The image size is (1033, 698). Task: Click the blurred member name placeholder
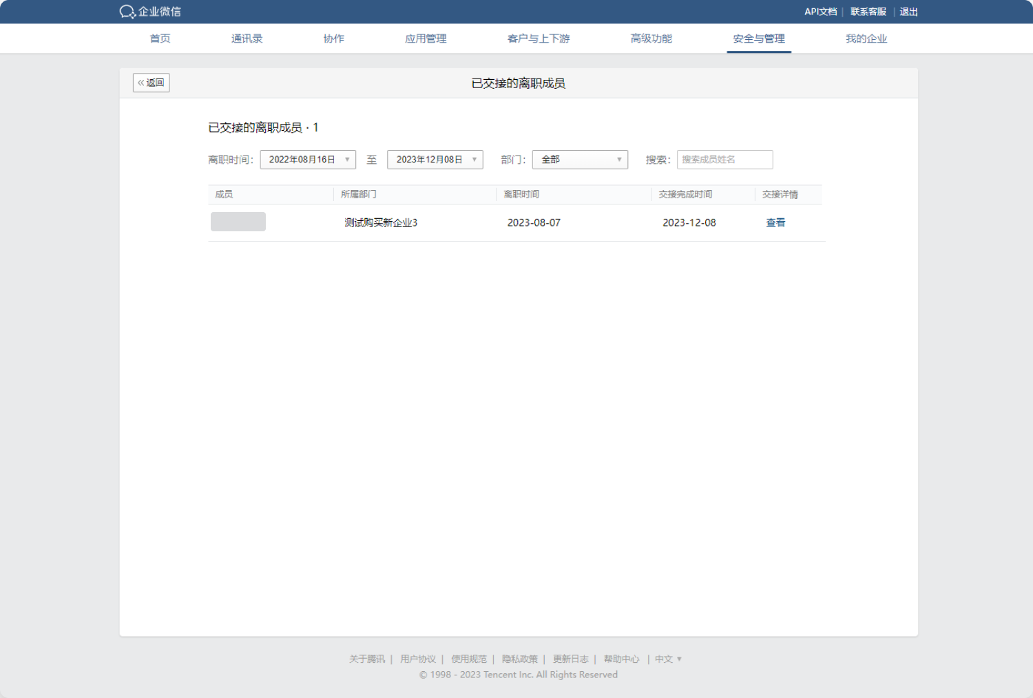[238, 222]
